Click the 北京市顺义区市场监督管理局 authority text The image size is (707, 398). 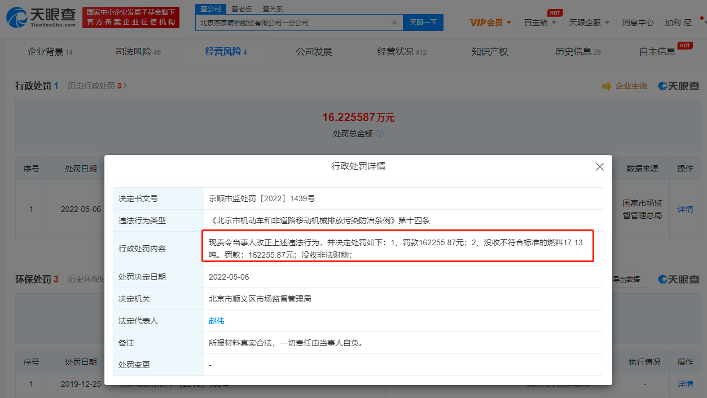(260, 299)
